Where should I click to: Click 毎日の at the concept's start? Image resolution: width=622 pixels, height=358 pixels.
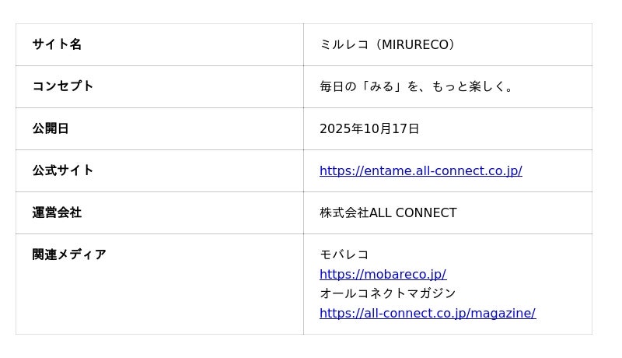tap(338, 87)
